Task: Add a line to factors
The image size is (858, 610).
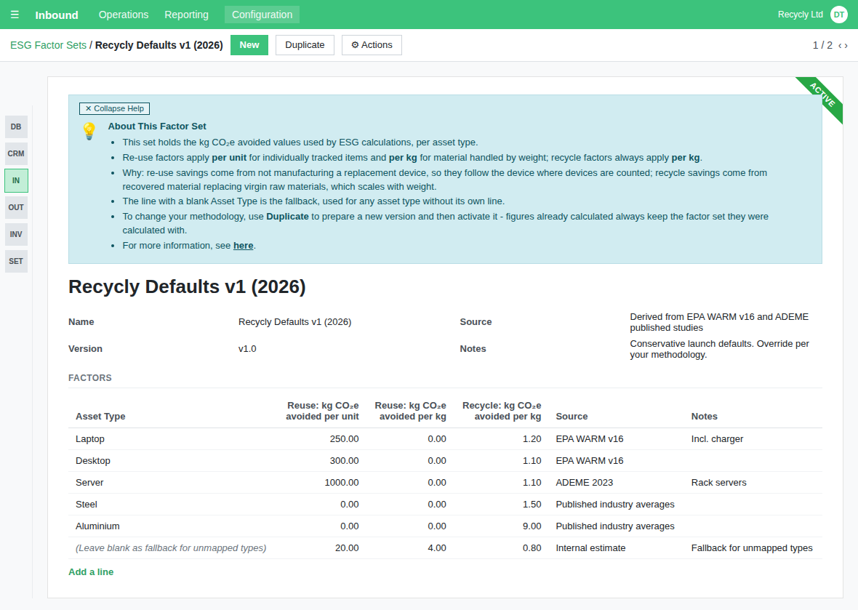Action: pos(91,571)
